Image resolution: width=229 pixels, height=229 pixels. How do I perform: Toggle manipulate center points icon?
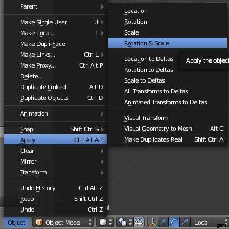click(139, 223)
